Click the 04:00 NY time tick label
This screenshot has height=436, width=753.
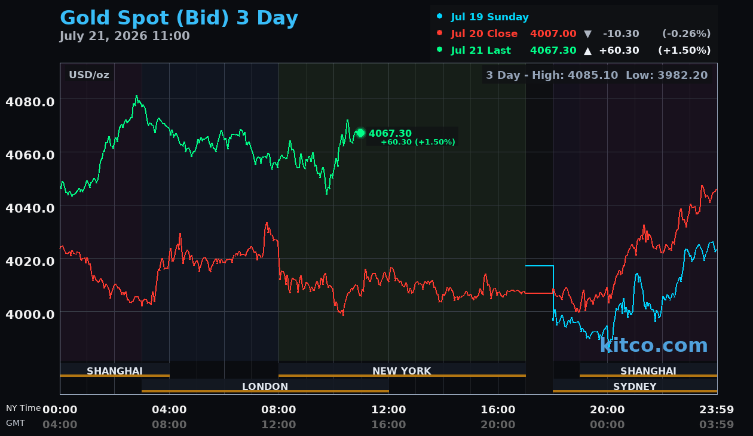[x=169, y=410]
